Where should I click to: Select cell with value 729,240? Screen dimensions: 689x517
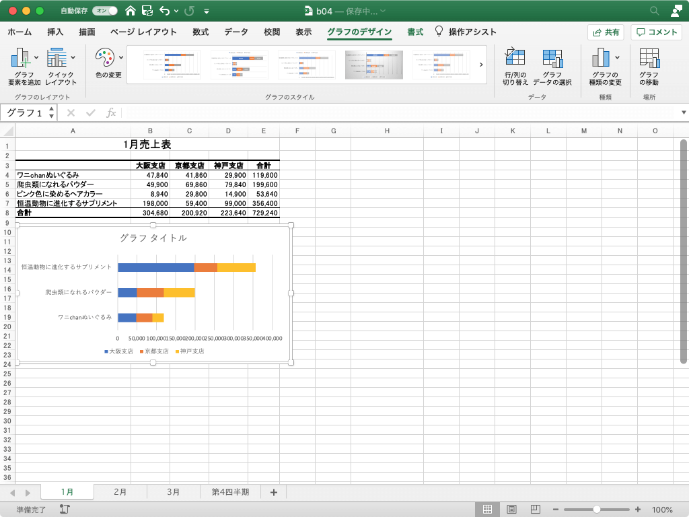[x=264, y=213]
